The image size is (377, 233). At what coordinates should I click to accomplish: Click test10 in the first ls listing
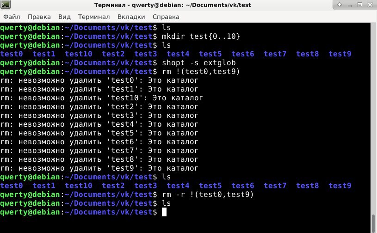coord(78,54)
